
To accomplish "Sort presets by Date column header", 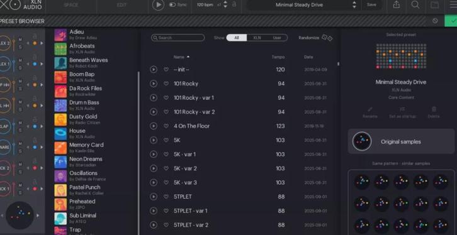I will (308, 57).
